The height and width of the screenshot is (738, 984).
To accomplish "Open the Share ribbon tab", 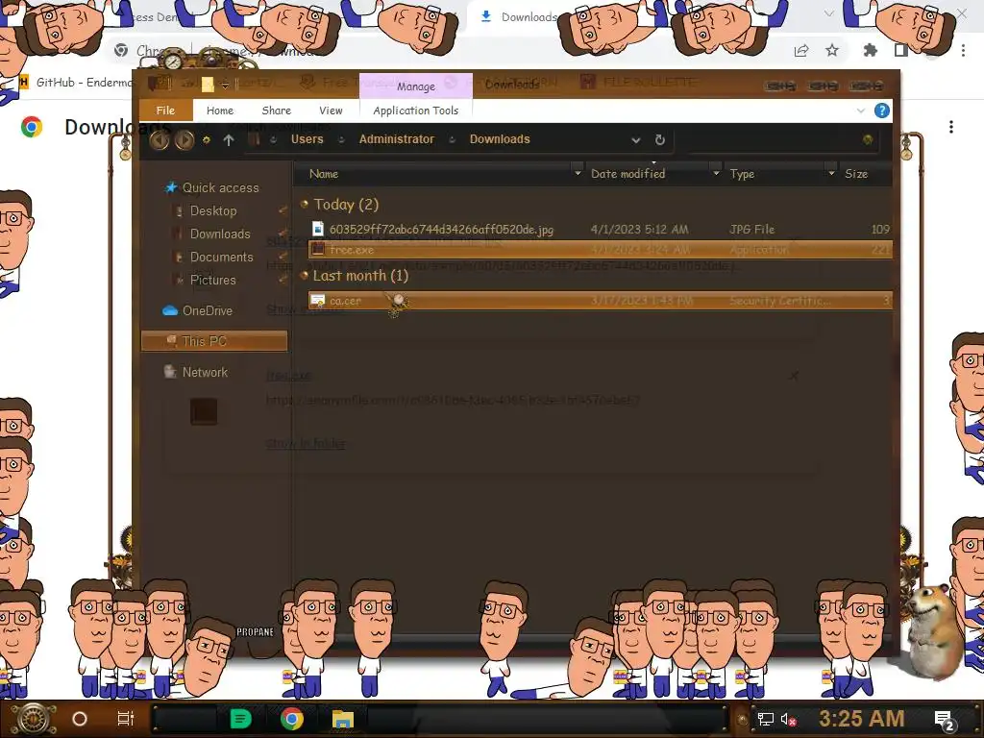I will [276, 111].
